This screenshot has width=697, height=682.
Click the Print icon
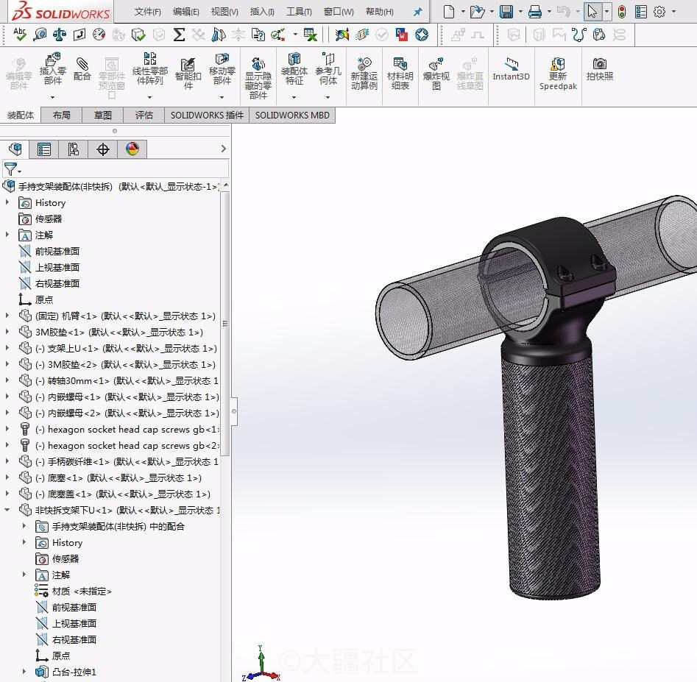point(535,12)
